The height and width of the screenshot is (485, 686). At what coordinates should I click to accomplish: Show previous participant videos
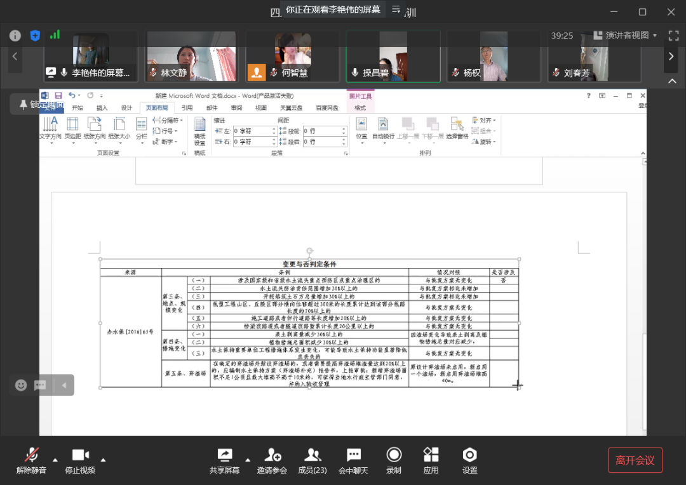(15, 56)
